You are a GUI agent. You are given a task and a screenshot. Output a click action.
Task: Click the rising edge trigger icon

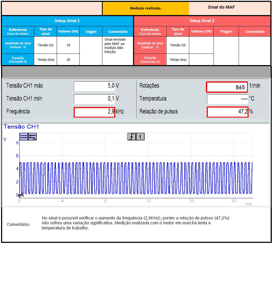click(x=131, y=137)
